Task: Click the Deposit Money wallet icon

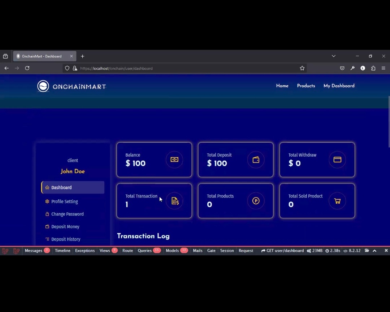Action: click(x=47, y=226)
